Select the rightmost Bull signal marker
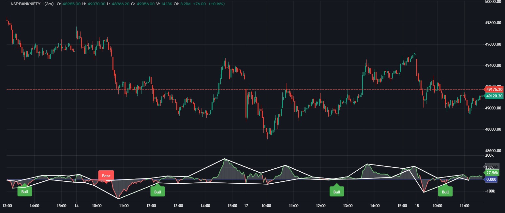Image resolution: width=505 pixels, height=213 pixels. click(445, 192)
